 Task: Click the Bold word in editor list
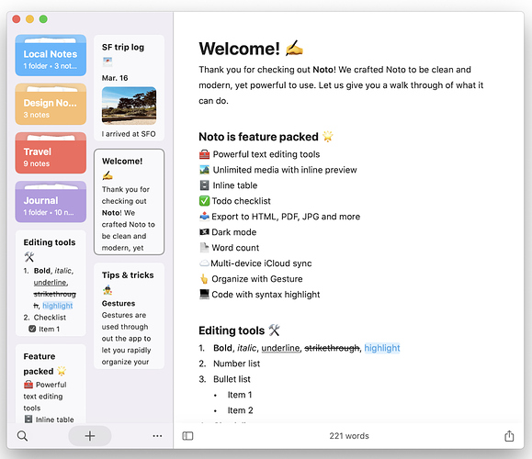click(222, 348)
